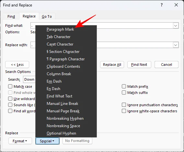Open the Format dropdown button
Screen dimensions: 184x152
coord(20,141)
